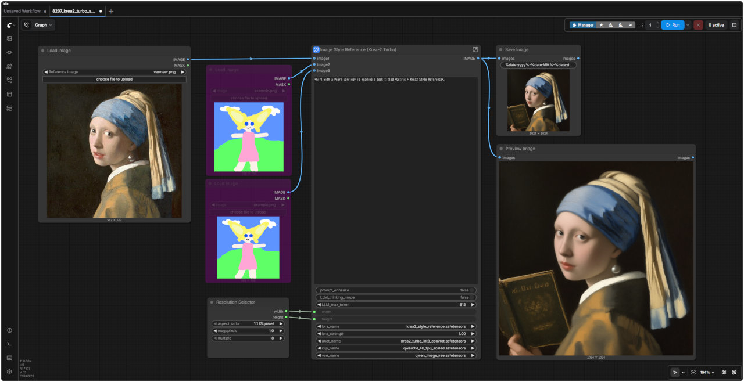Open the cursor mode dropdown chevron in the bottom toolbar

(683, 372)
